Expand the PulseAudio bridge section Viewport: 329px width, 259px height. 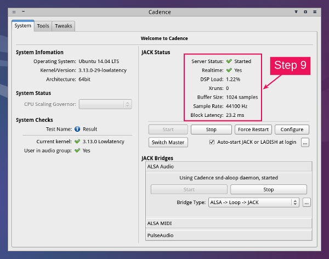click(229, 235)
